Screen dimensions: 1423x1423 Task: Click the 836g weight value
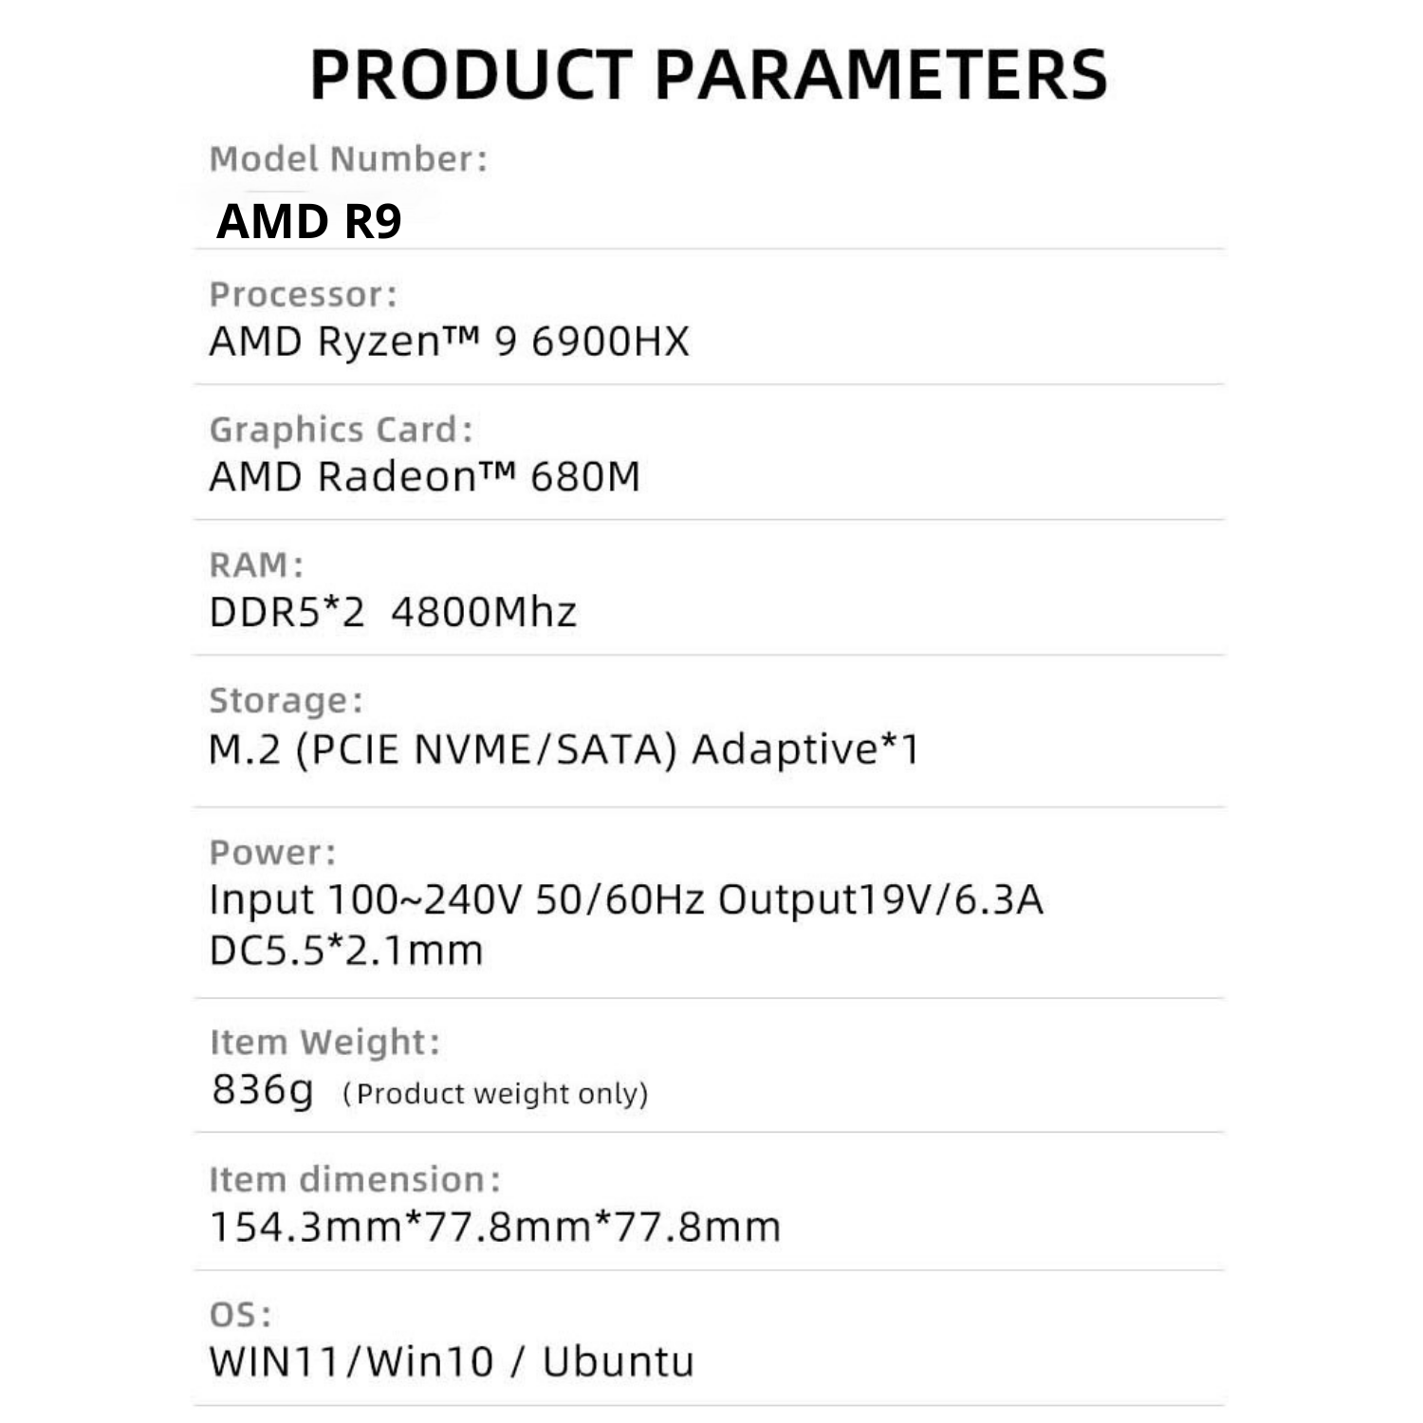[x=263, y=1090]
